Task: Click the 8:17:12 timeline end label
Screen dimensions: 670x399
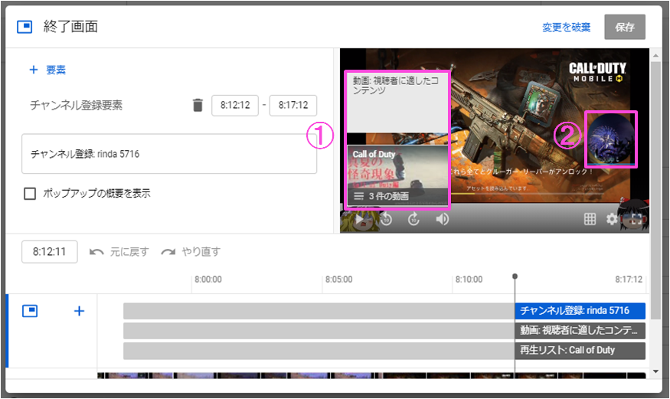Action: tap(629, 280)
